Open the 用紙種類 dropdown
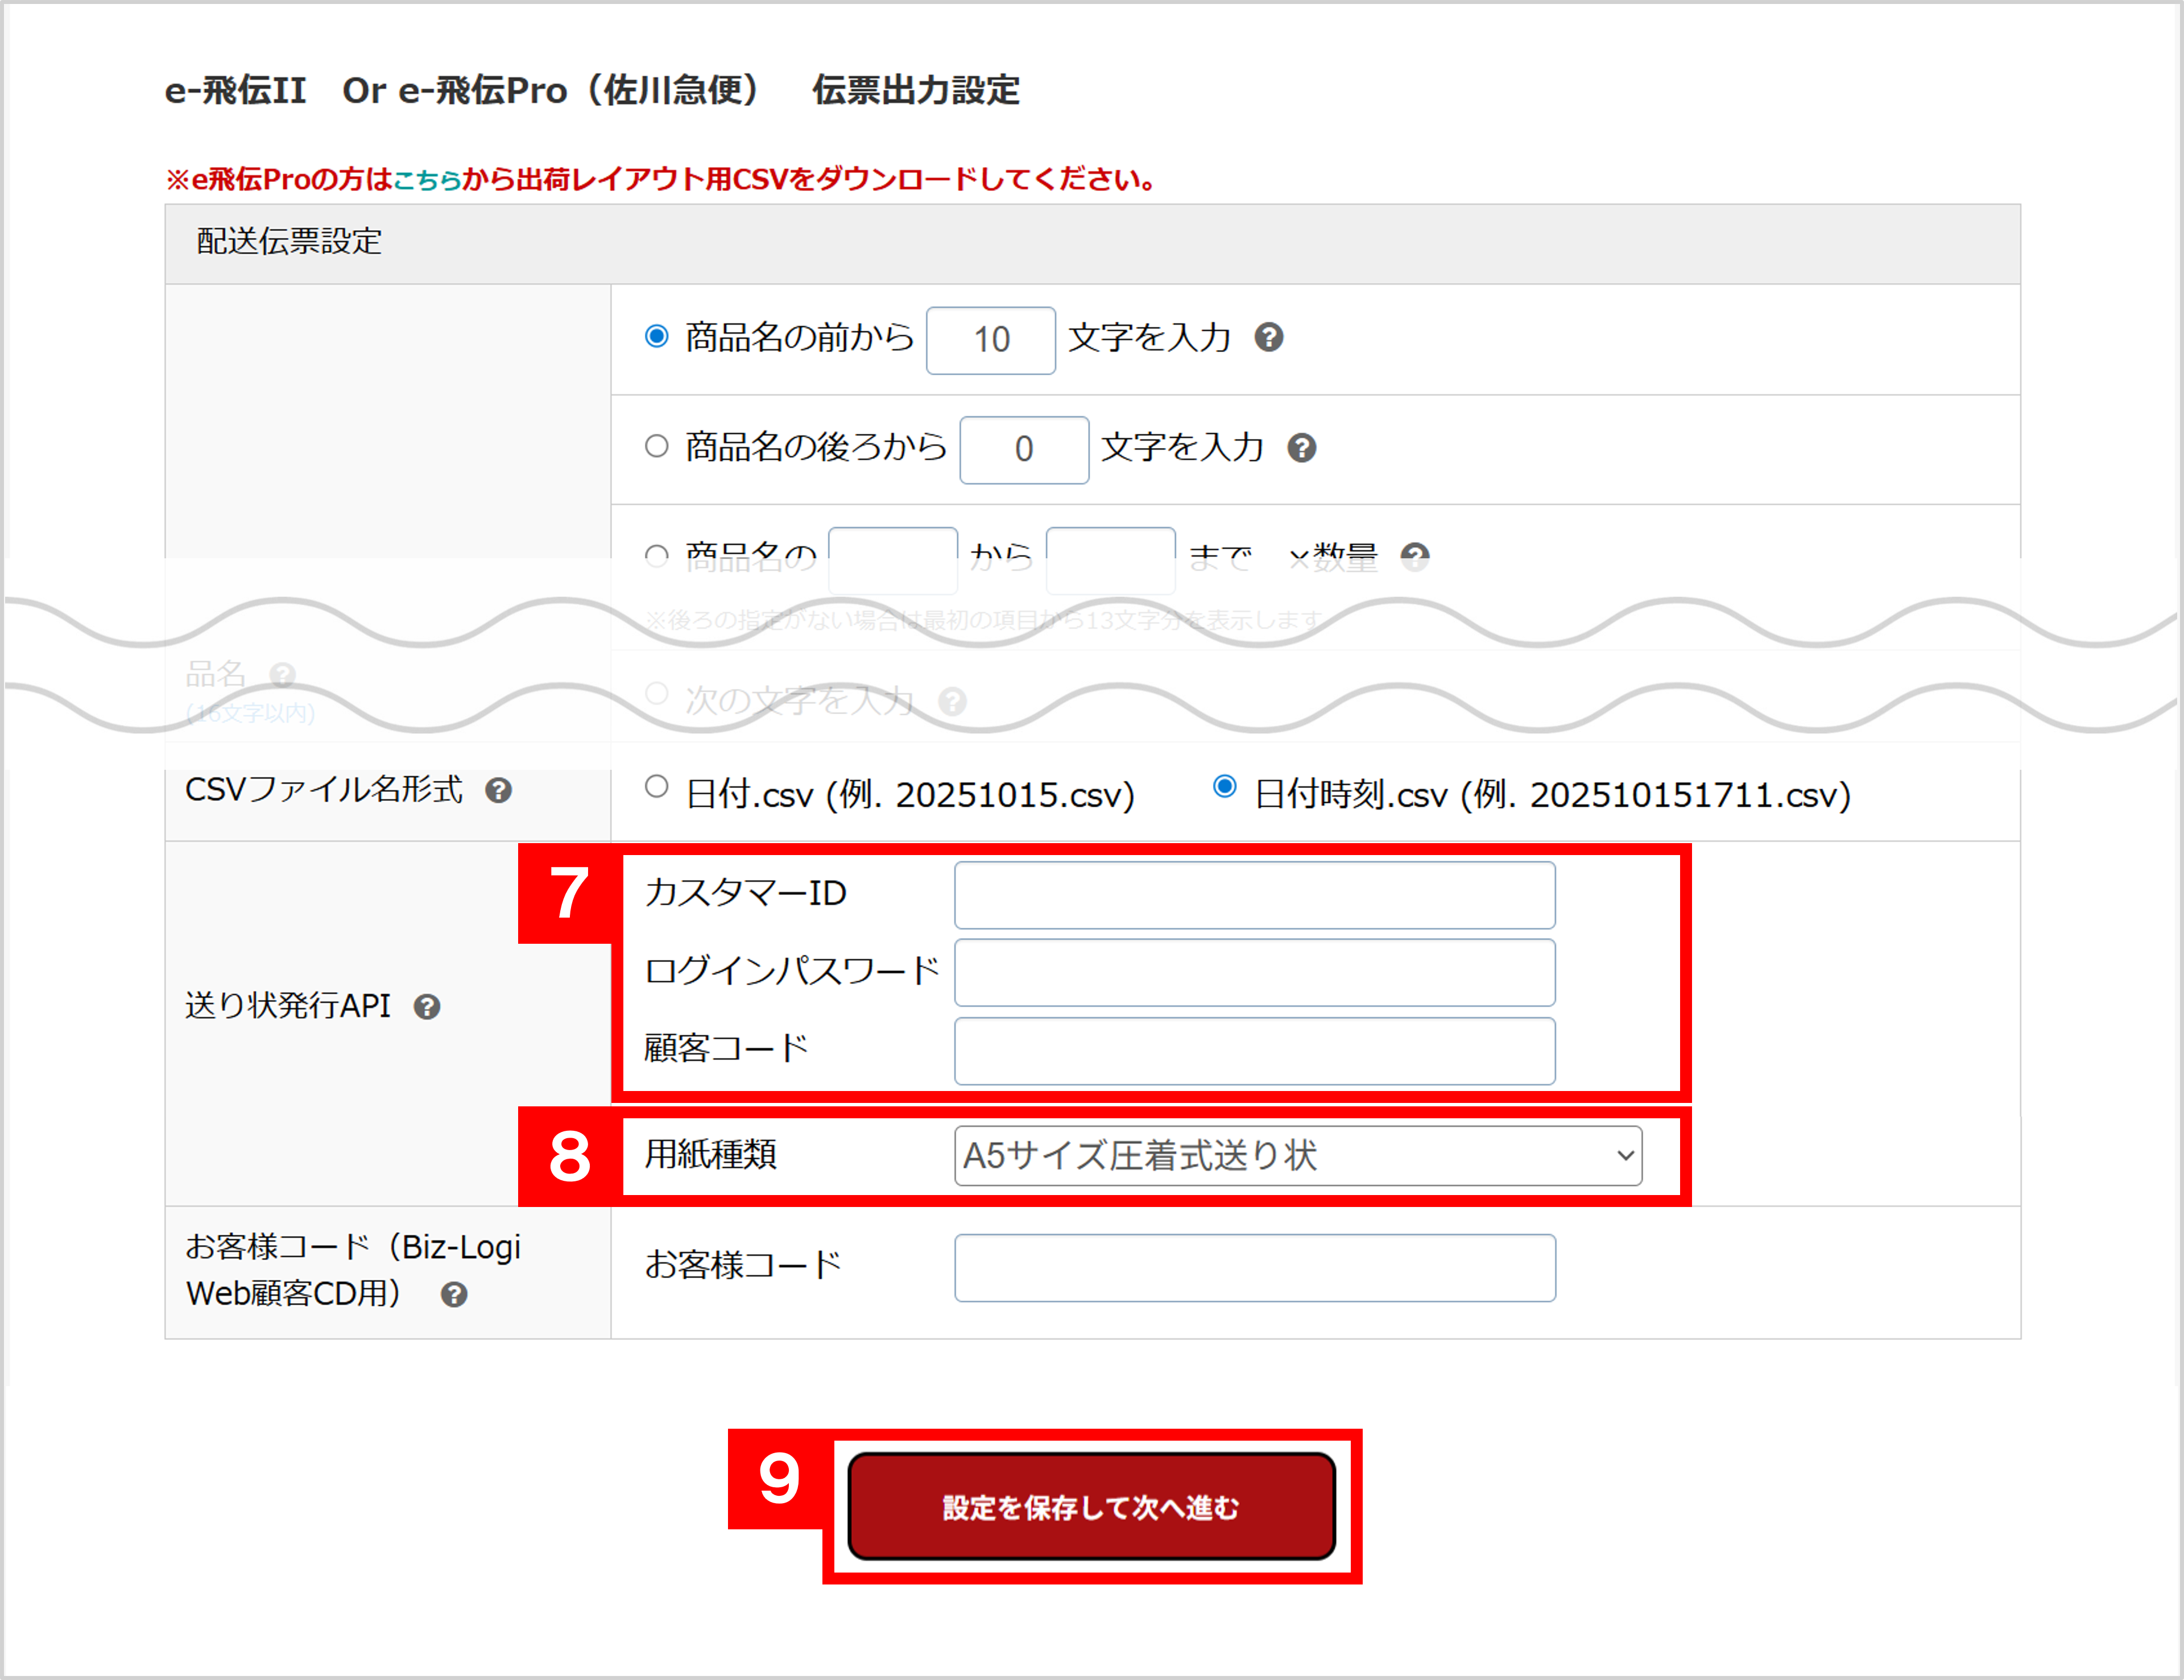This screenshot has height=1680, width=2184. click(1297, 1156)
